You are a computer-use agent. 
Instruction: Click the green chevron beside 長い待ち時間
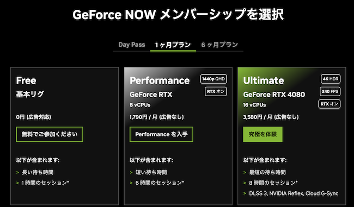coord(17,173)
